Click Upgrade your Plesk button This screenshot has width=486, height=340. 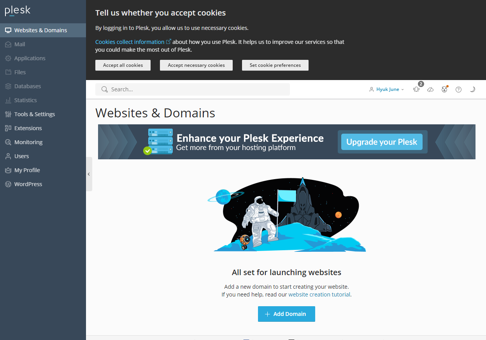(x=382, y=142)
